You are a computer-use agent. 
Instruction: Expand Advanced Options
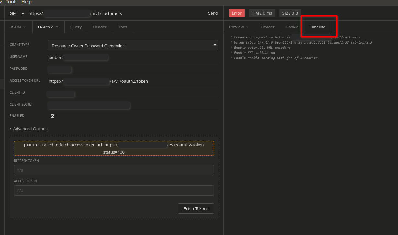(x=29, y=129)
